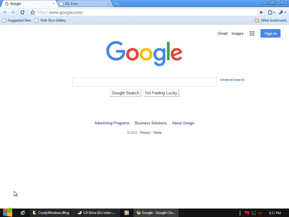Select the Google Chrome taskbar button
This screenshot has width=289, height=217.
click(x=156, y=213)
